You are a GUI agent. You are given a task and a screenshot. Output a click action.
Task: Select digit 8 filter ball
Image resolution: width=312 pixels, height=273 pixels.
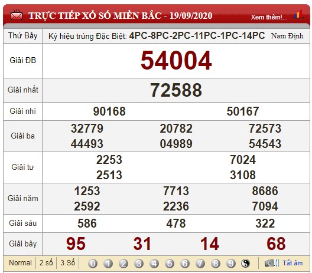[216, 264]
